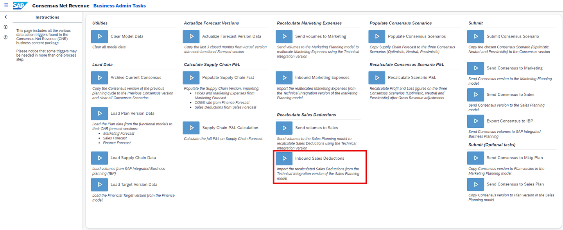563x230 pixels.
Task: Click the Archive Current Consensus label
Action: pos(136,78)
